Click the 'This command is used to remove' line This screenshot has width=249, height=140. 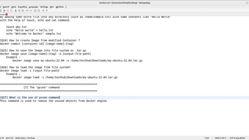[54, 101]
